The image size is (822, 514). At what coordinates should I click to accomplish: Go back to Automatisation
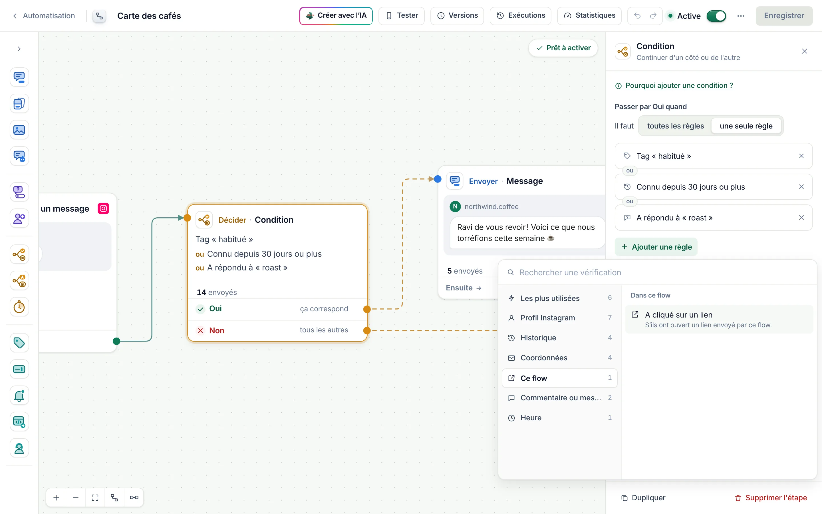tap(44, 16)
